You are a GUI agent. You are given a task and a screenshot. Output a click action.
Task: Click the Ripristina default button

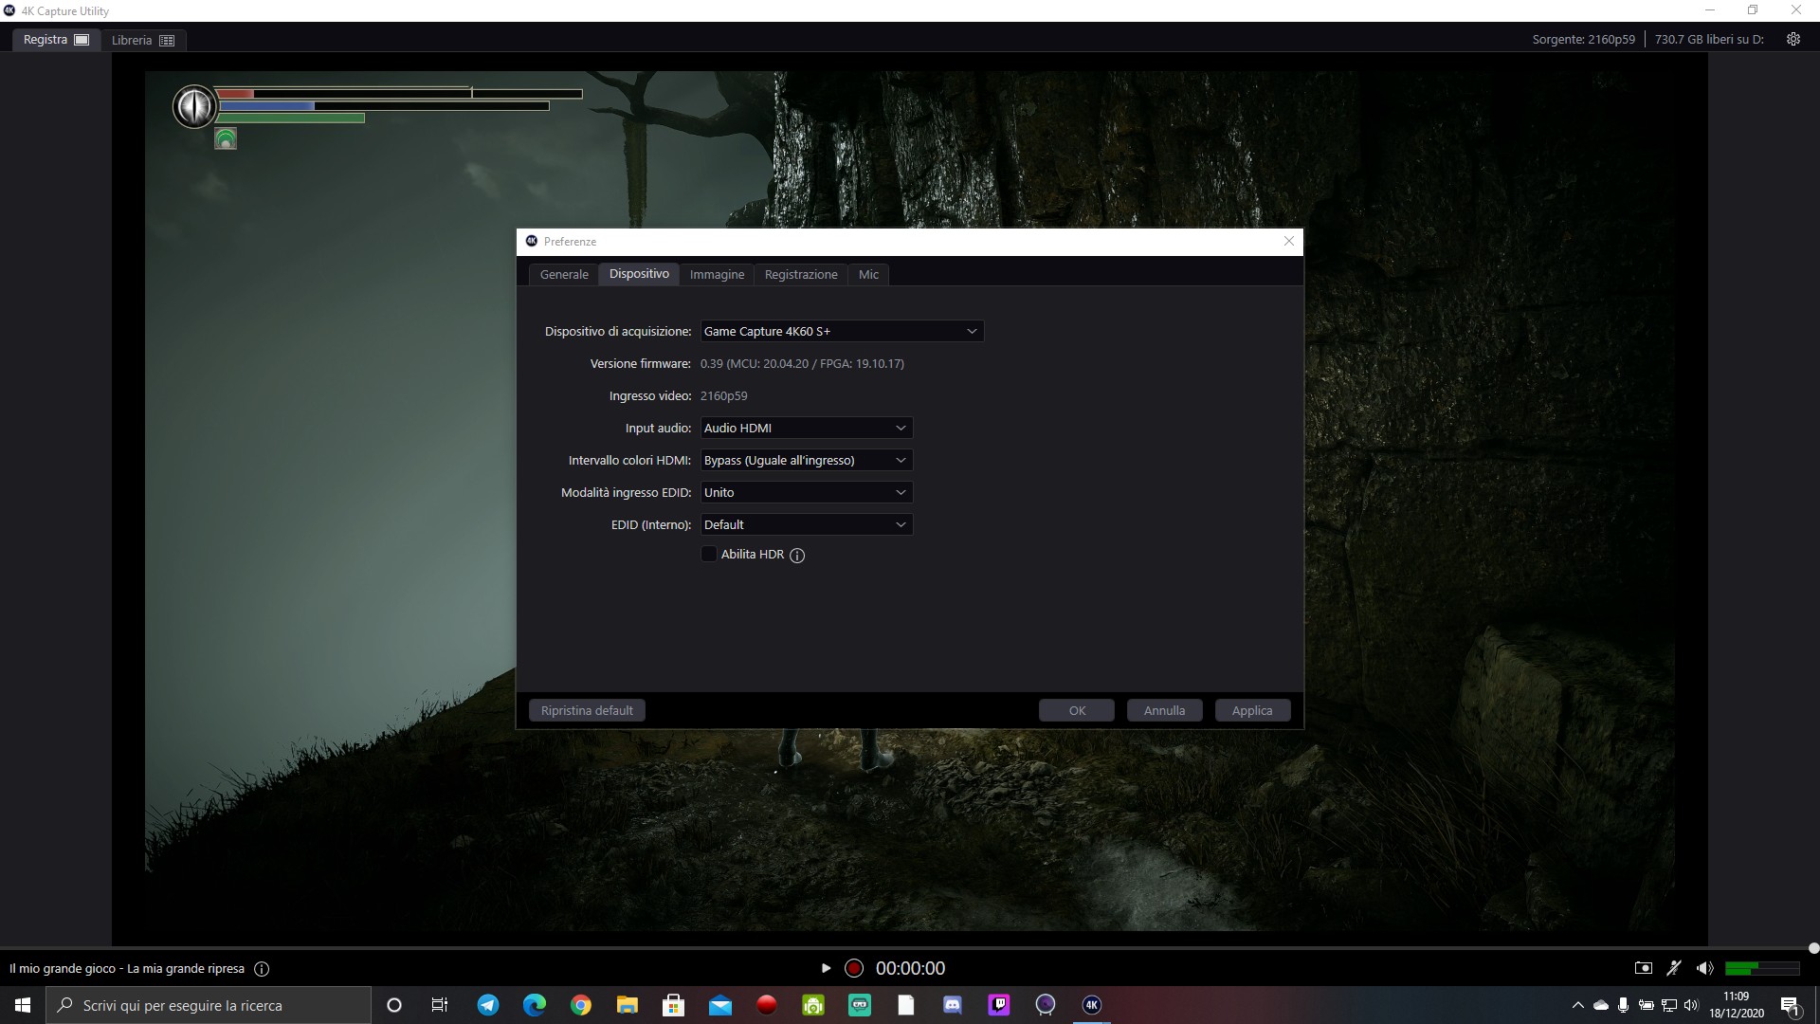(x=587, y=711)
